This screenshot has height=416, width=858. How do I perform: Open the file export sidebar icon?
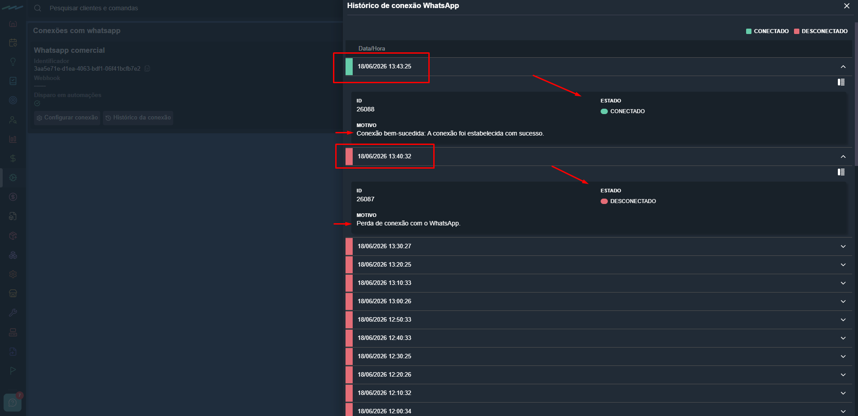tap(13, 352)
